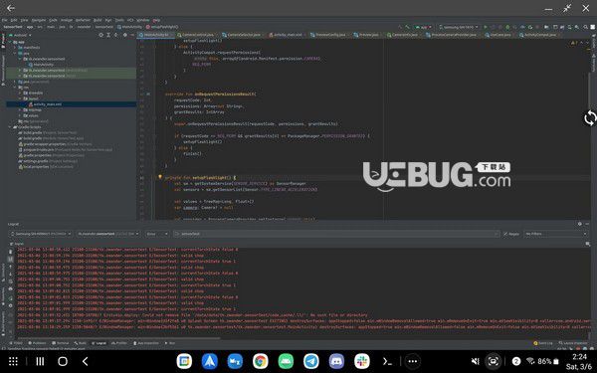Open the Terminal tool window tab
Screen dimensions: 597x373
coord(61,343)
